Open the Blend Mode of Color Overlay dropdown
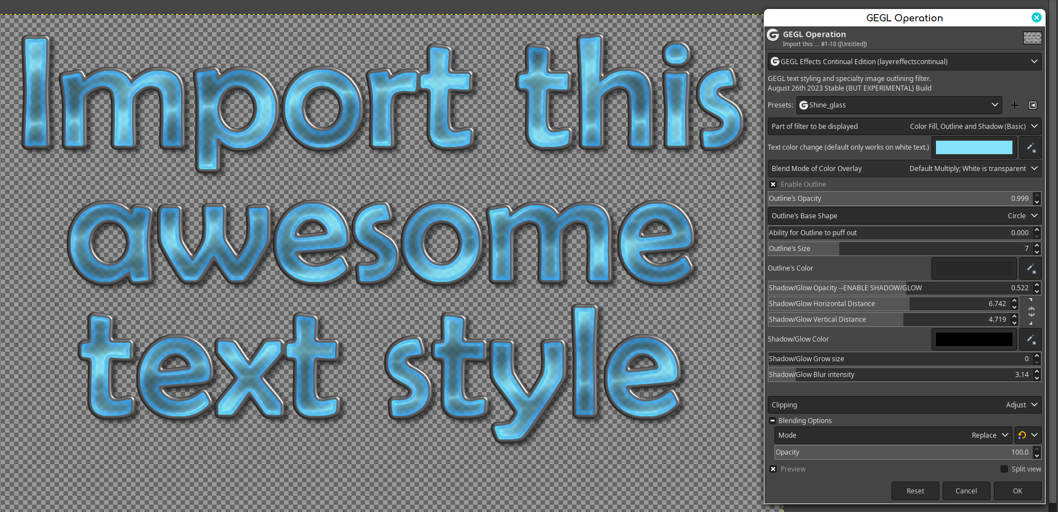This screenshot has width=1058, height=512. click(x=904, y=168)
